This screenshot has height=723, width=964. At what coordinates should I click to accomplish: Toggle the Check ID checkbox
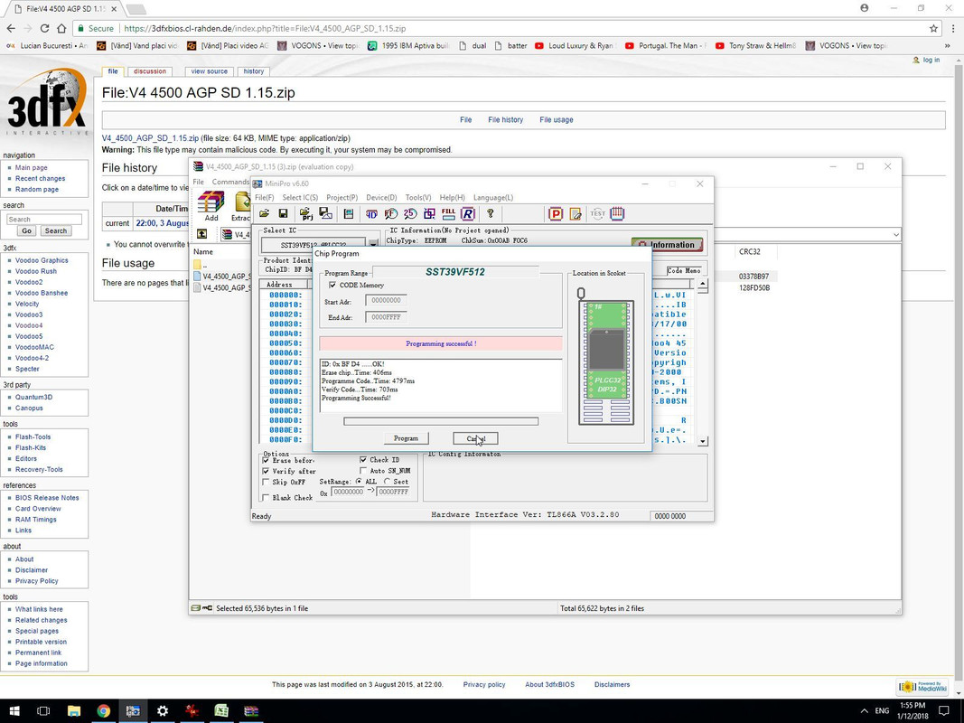[x=363, y=460]
